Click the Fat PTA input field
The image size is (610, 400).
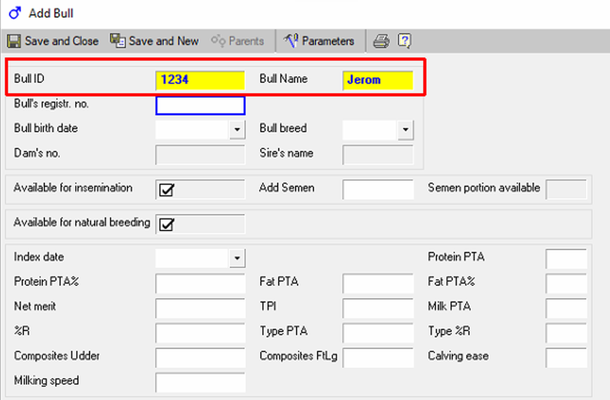378,283
